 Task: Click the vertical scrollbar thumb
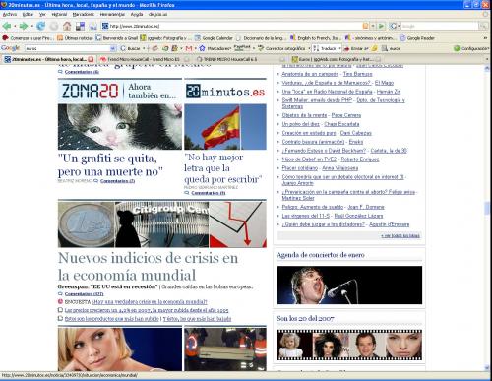coord(487,208)
